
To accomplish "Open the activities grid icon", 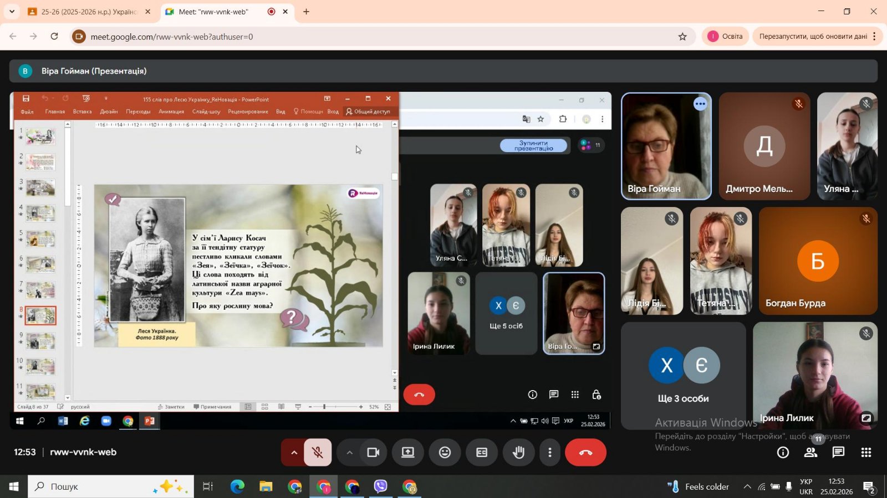I will pyautogui.click(x=866, y=453).
